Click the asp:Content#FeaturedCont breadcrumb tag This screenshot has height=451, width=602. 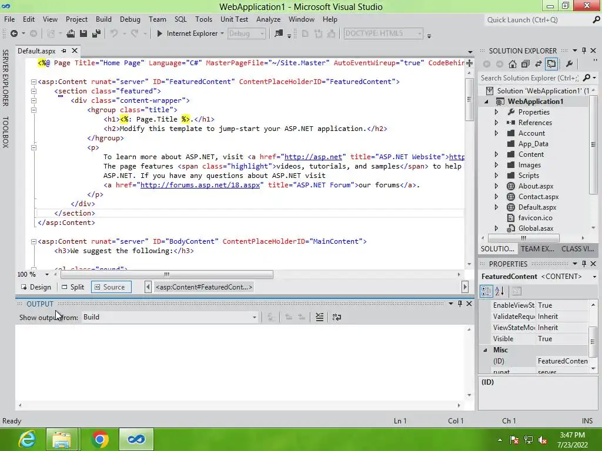203,287
